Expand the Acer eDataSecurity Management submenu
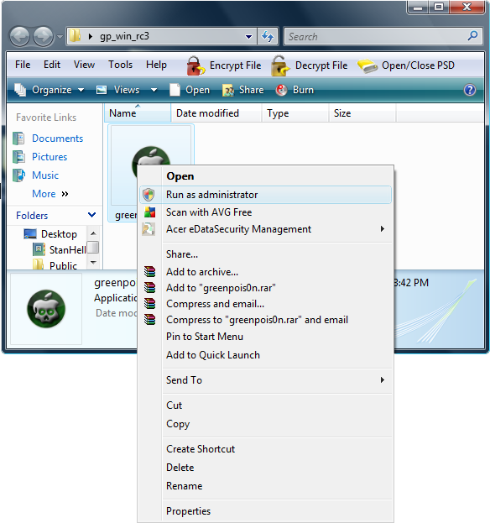The height and width of the screenshot is (523, 490). [x=383, y=229]
